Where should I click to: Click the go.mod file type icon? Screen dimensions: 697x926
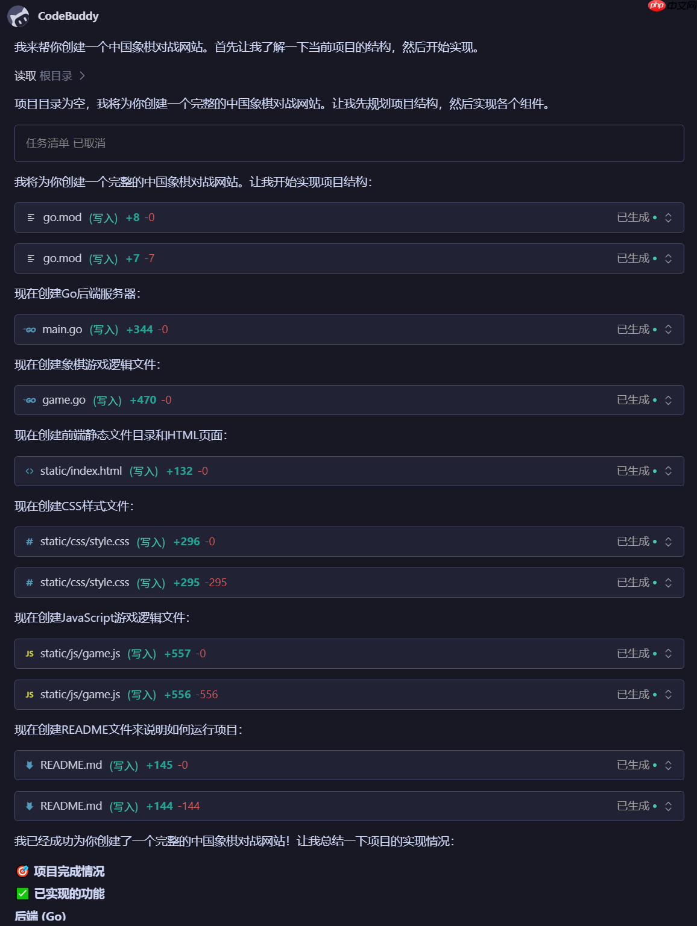click(30, 217)
